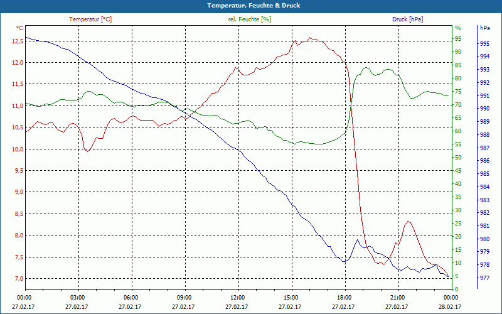Select the green 'rel. Feuchte [%]' legend label
Image resolution: width=502 pixels, height=314 pixels.
click(x=250, y=19)
